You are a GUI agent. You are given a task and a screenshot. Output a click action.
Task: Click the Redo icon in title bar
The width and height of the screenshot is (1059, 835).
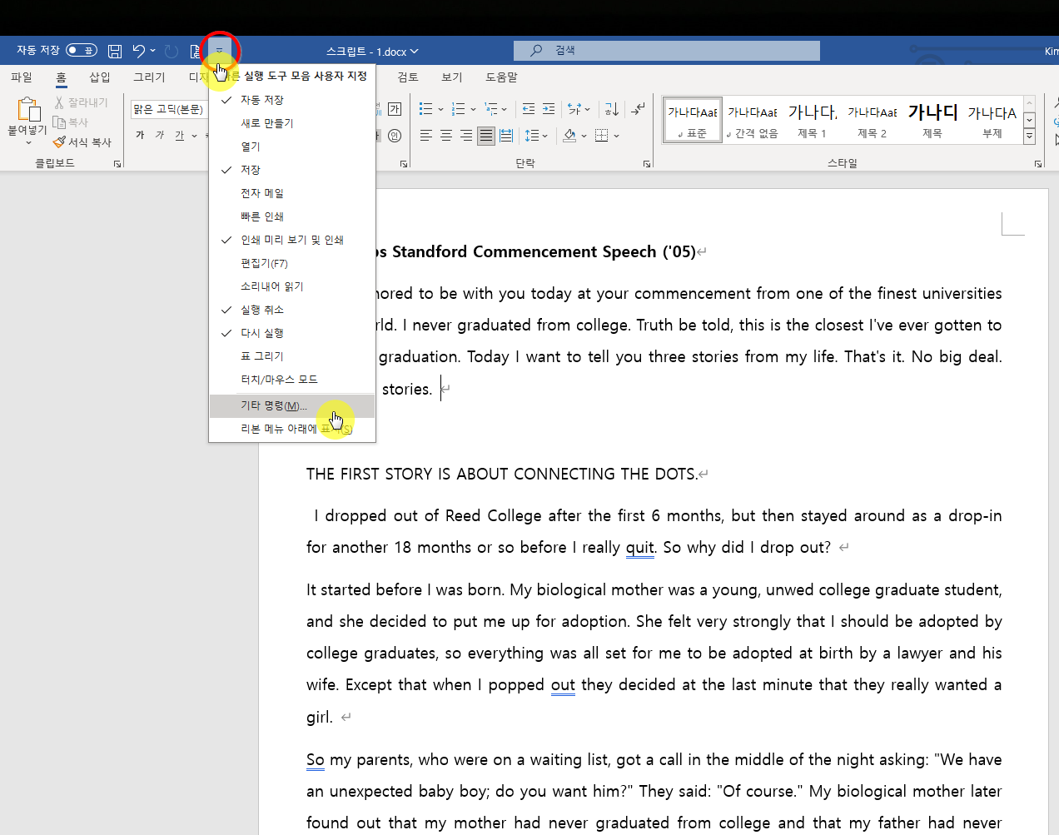[x=172, y=51]
